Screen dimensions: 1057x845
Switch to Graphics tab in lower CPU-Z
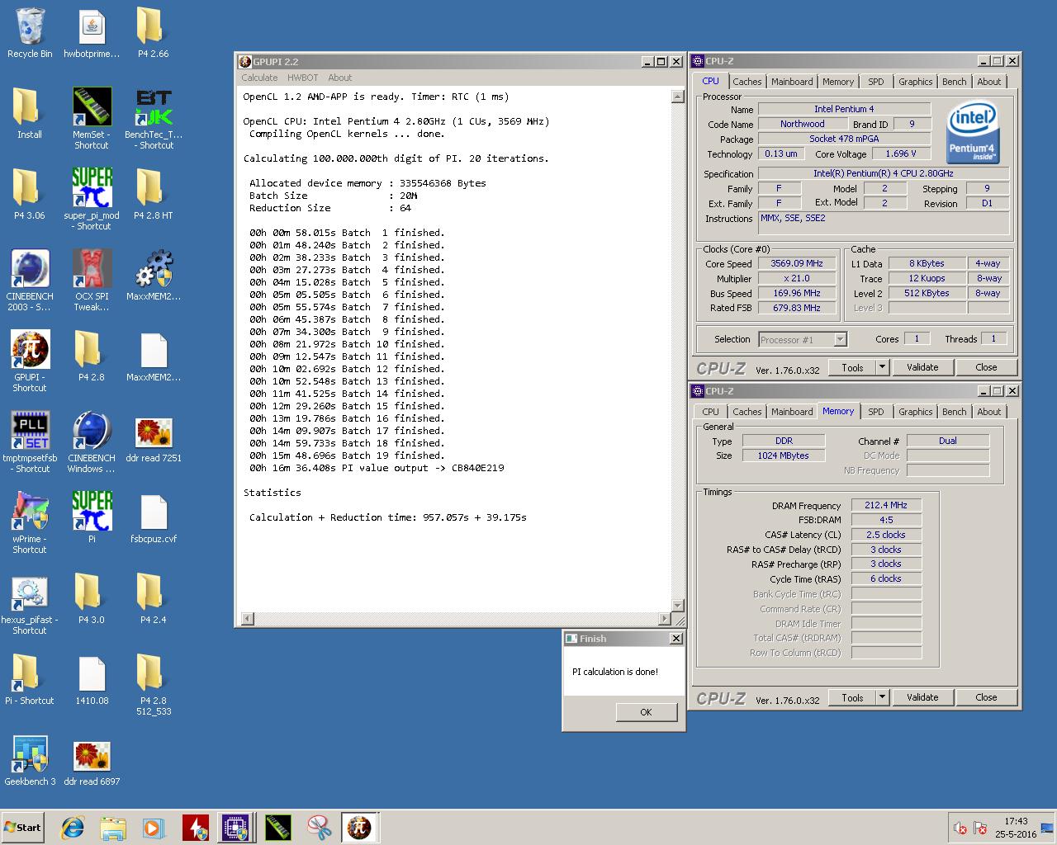tap(915, 412)
